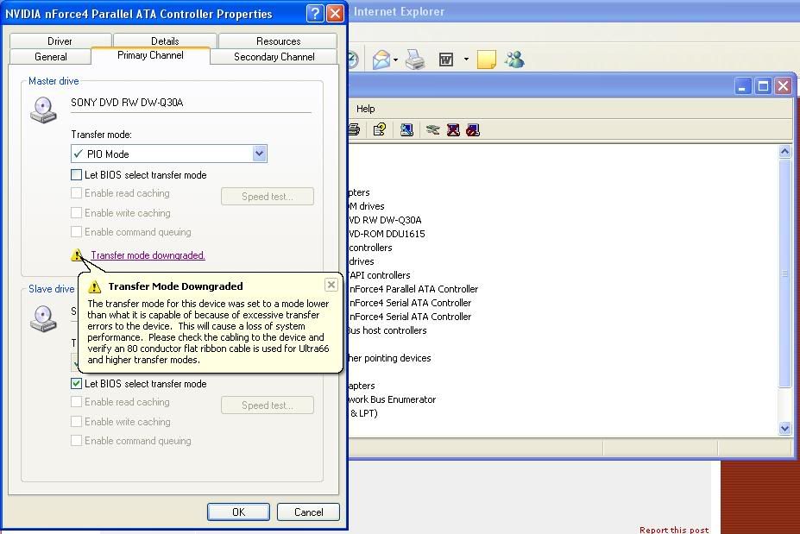
Task: Toggle master Let BIOS select transfer mode
Action: tap(76, 175)
